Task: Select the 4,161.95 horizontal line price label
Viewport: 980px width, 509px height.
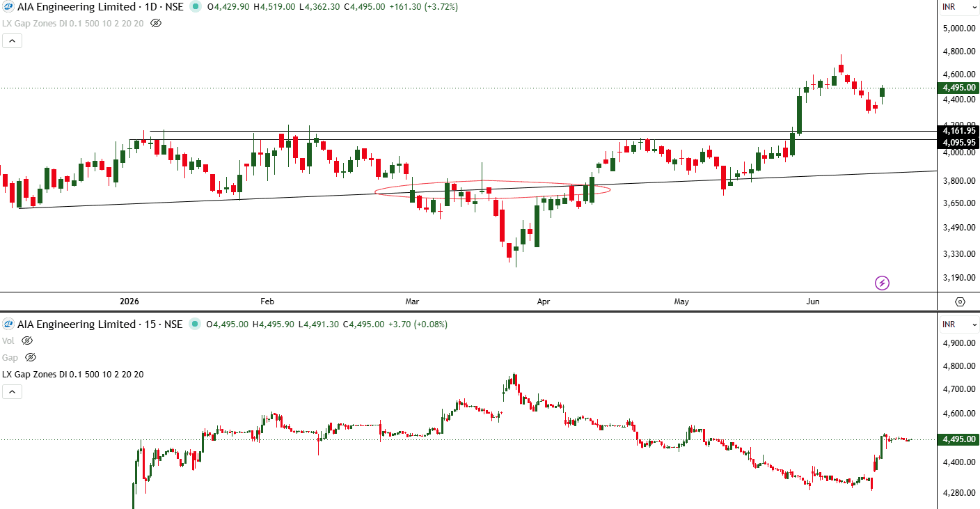Action: pyautogui.click(x=958, y=130)
